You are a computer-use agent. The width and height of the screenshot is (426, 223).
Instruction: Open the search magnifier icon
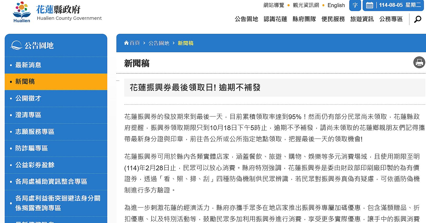417,19
